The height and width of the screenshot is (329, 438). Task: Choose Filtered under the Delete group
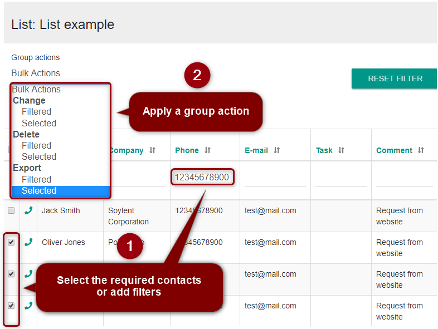[36, 145]
